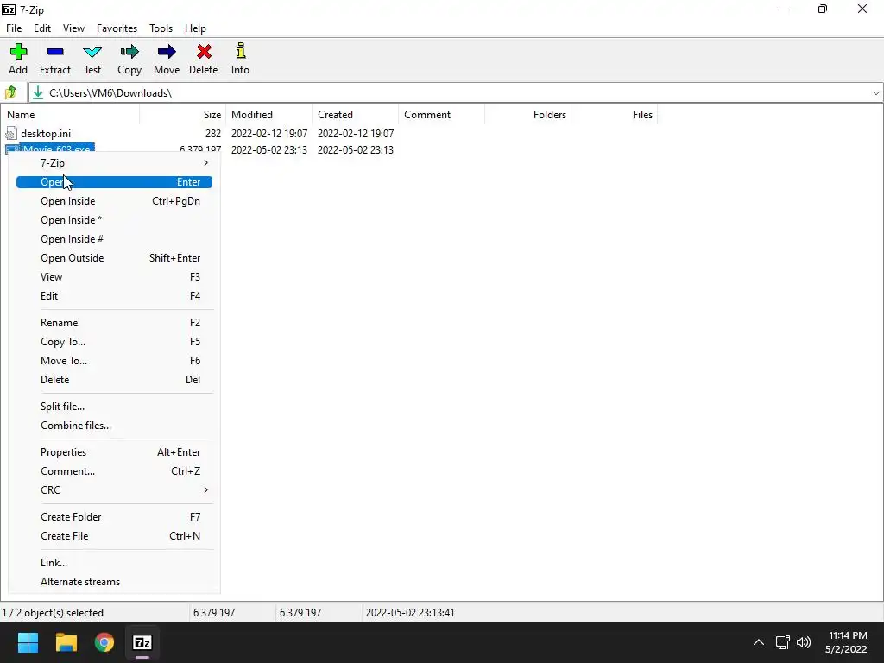Click desktop.ini modified date 2022-02-12 19:07
Viewport: 884px width, 663px height.
click(x=269, y=134)
